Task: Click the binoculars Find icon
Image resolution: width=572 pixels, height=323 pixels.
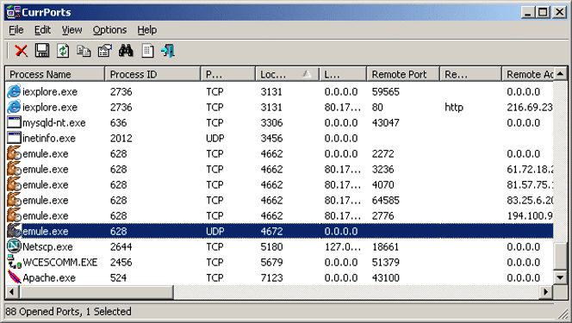Action: click(126, 51)
